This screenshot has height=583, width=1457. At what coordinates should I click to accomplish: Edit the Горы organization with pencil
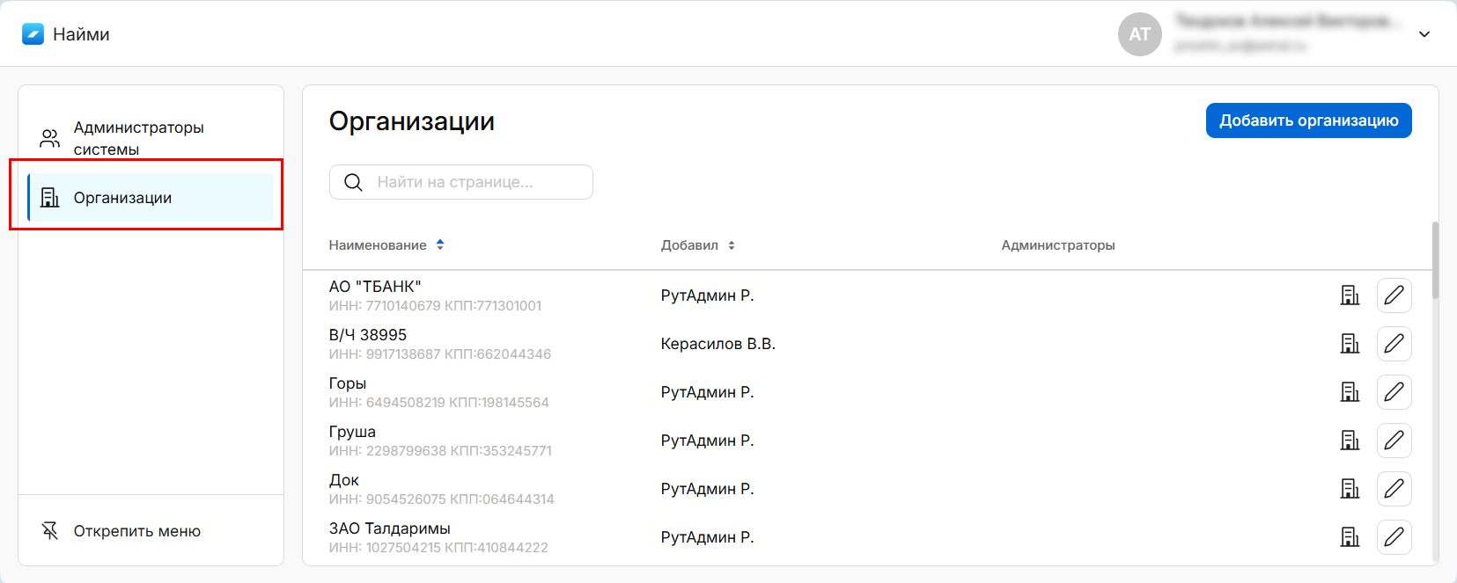point(1394,392)
